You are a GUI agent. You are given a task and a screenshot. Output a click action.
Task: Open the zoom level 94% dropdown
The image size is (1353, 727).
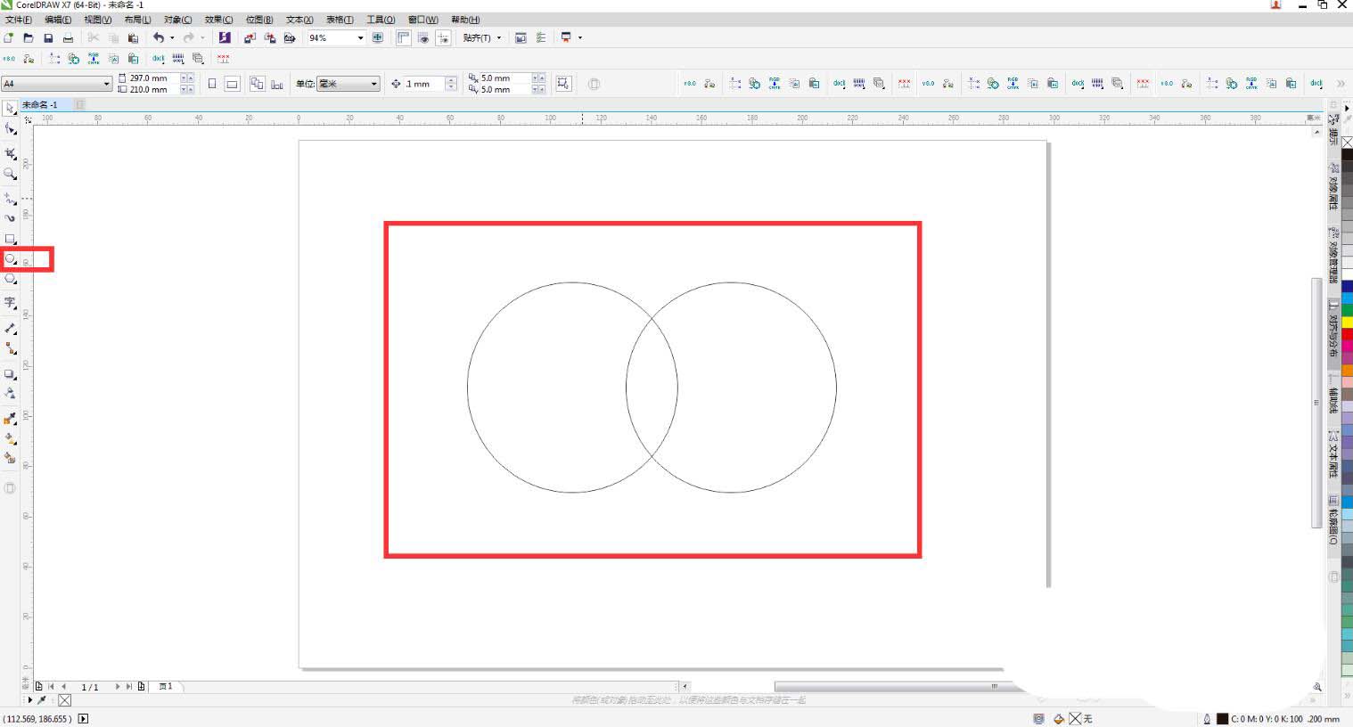point(360,38)
